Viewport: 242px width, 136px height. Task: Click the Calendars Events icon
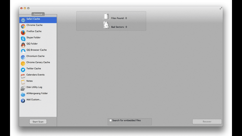(23, 76)
